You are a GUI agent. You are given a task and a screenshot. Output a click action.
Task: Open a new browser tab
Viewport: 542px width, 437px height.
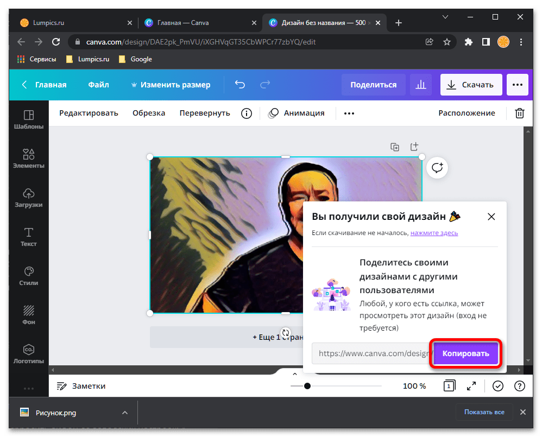click(399, 23)
